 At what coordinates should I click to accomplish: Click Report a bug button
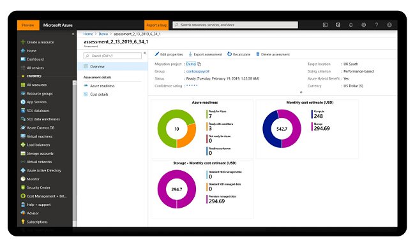click(156, 25)
